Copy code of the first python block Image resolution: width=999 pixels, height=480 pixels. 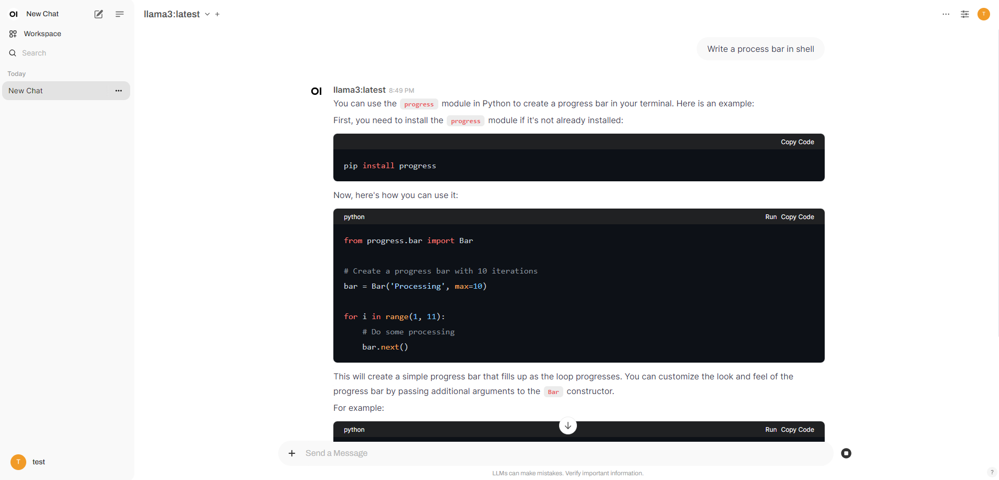[797, 217]
